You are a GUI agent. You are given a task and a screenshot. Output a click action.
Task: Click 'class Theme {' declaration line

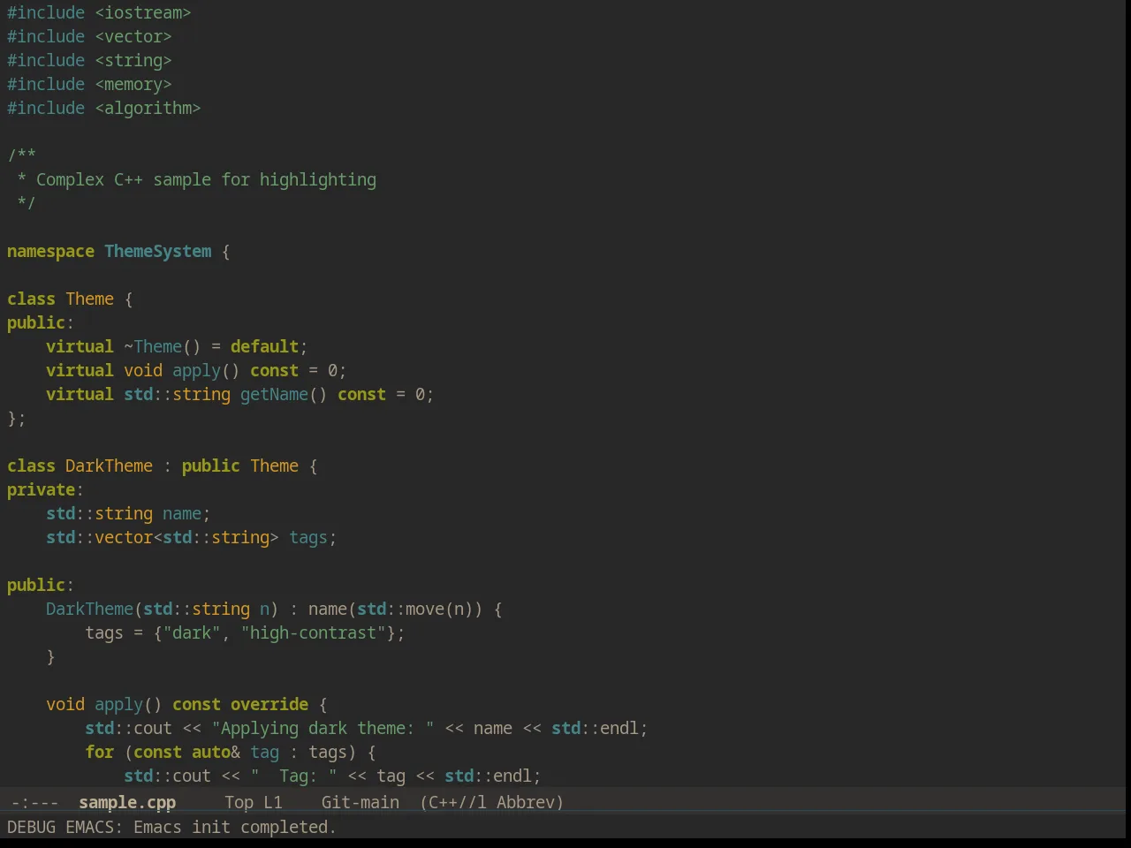70,299
